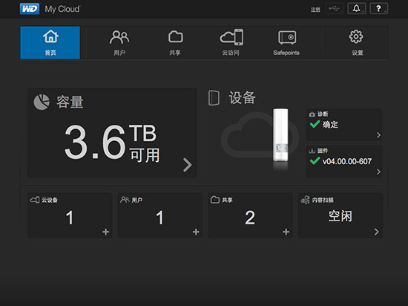
Task: Click the 3.6 TB available value
Action: (x=111, y=143)
